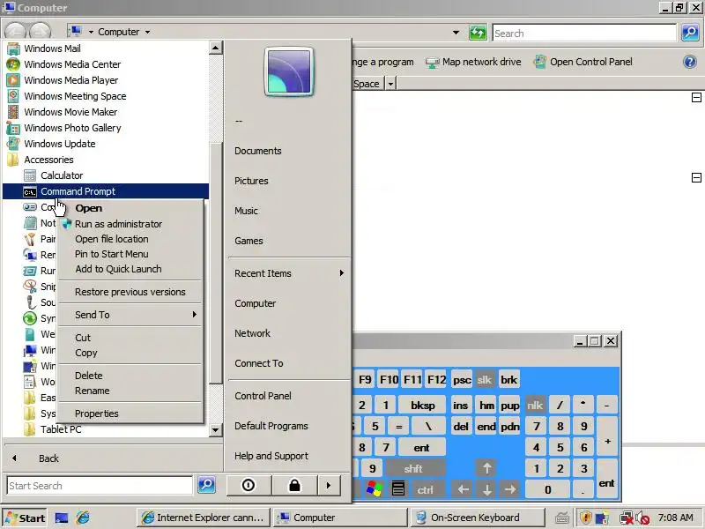The width and height of the screenshot is (705, 529).
Task: Click the security shield tray icon
Action: click(585, 518)
